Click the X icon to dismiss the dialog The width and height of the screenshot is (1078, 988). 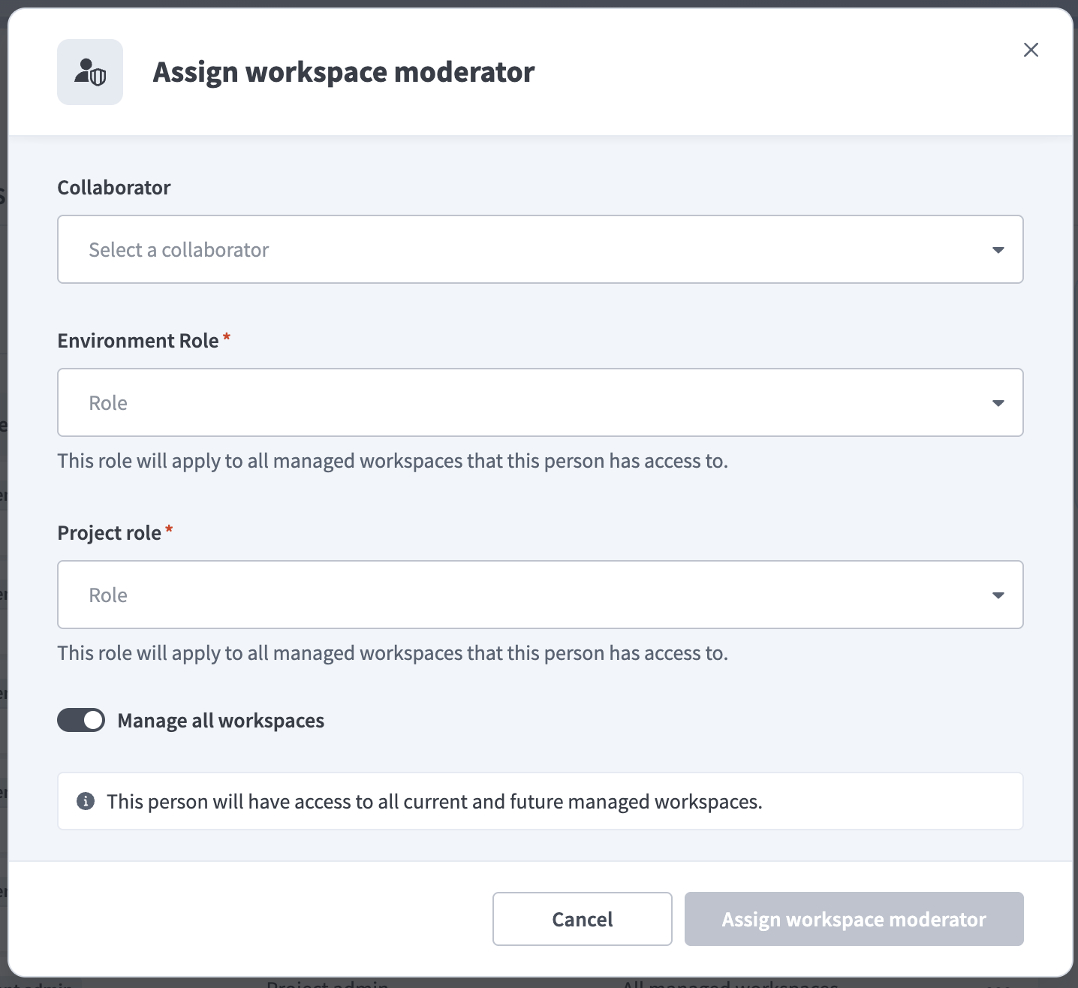[x=1031, y=50]
